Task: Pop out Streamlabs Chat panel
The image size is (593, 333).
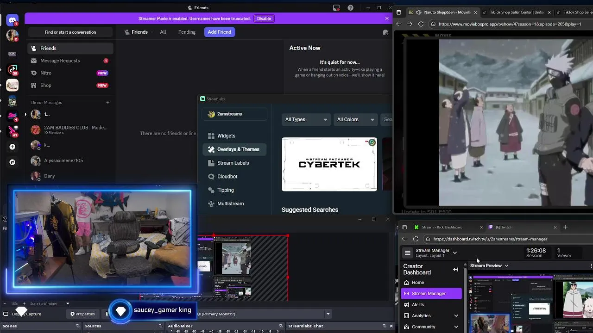Action: [x=384, y=326]
